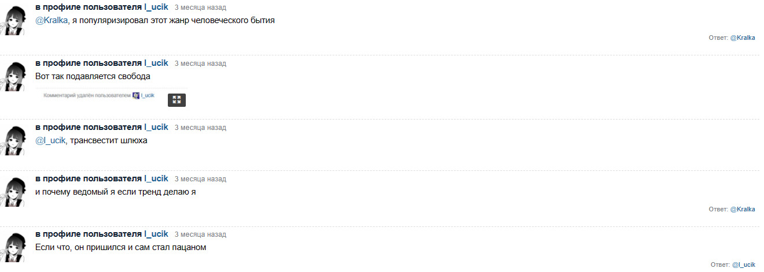Open the deleted-comment image thumbnail
The image size is (764, 272).
[x=98, y=96]
